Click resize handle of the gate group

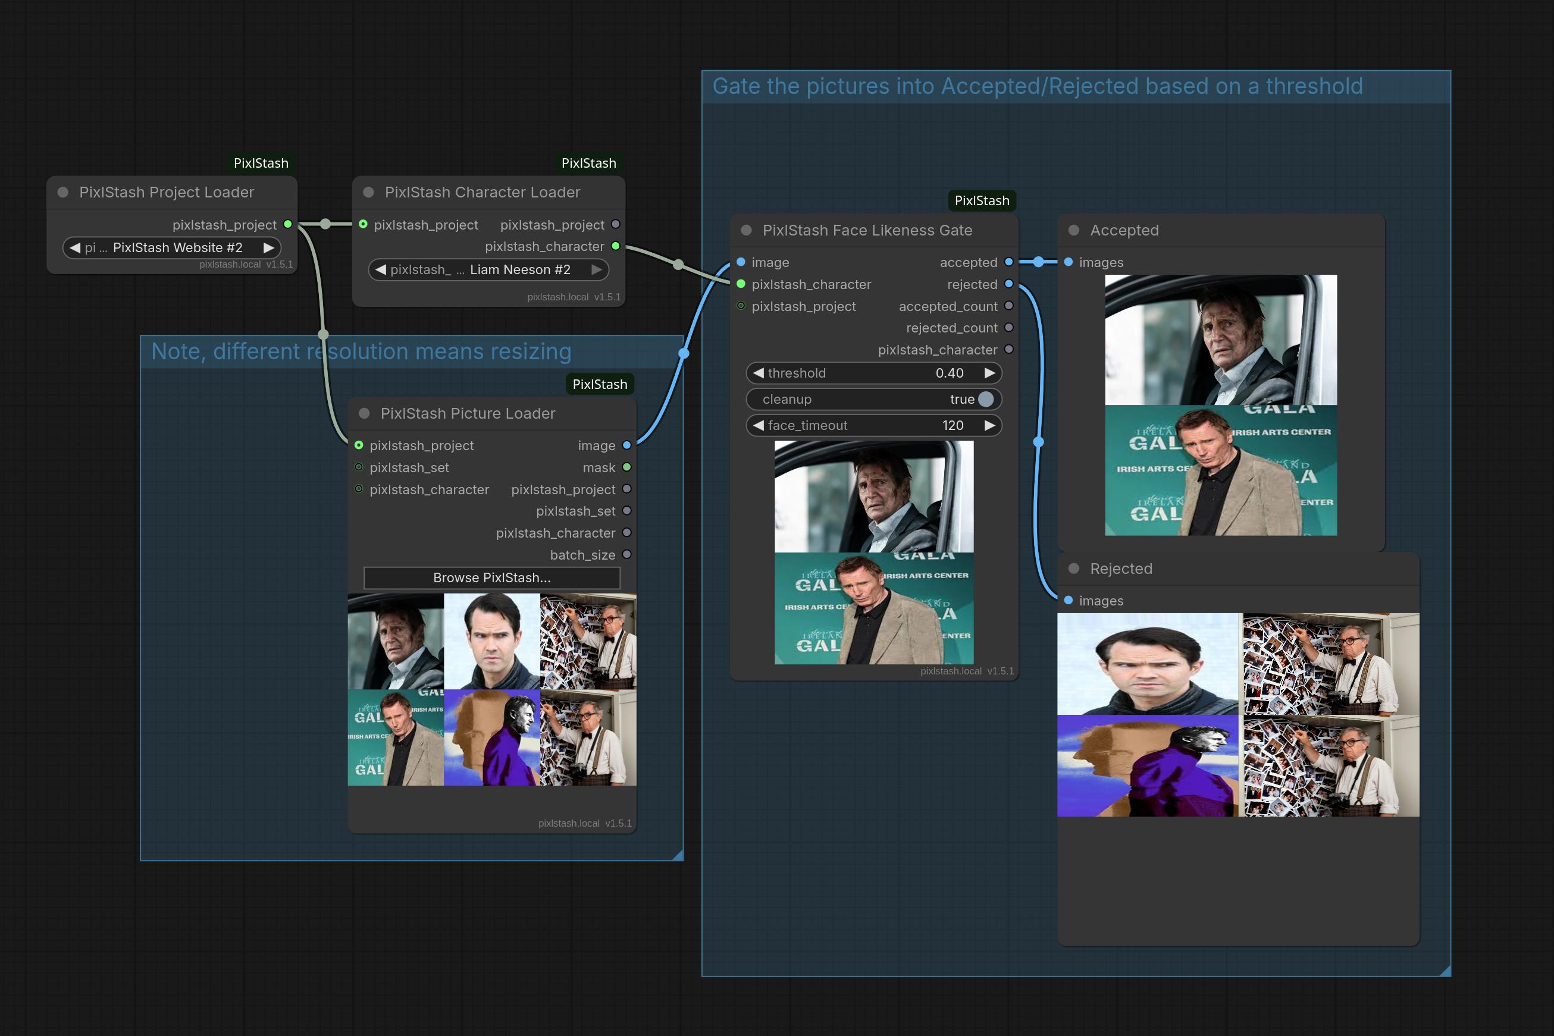[x=1445, y=971]
